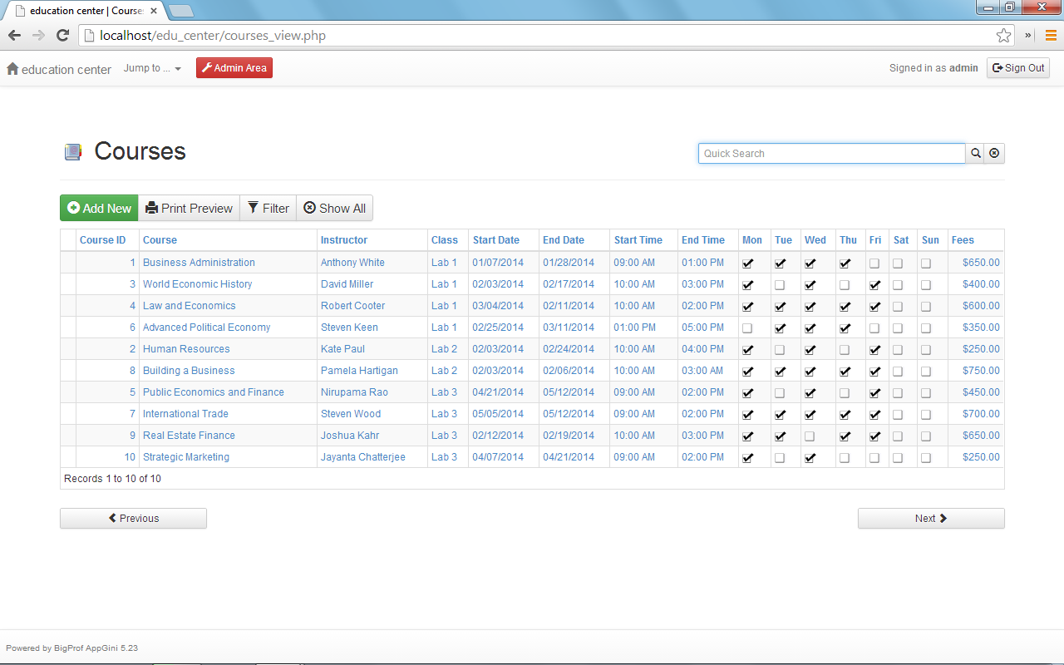Click the browser back arrow

[x=14, y=35]
